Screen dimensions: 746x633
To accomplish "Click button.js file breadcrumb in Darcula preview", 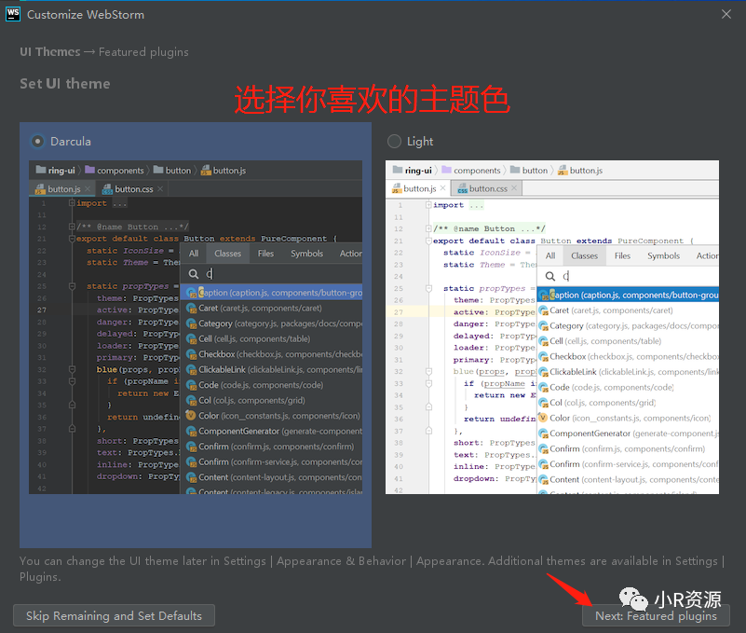I will [224, 170].
